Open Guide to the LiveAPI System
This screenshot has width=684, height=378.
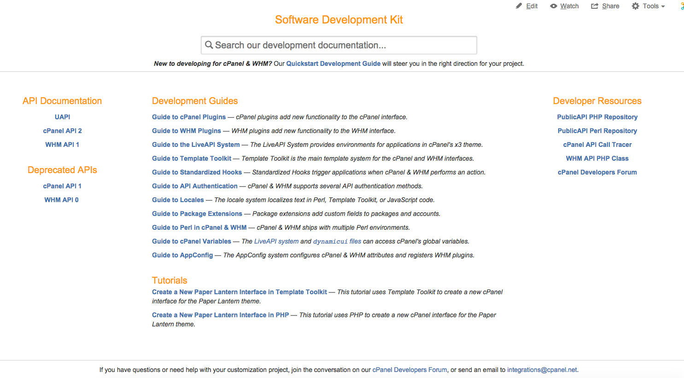click(196, 145)
